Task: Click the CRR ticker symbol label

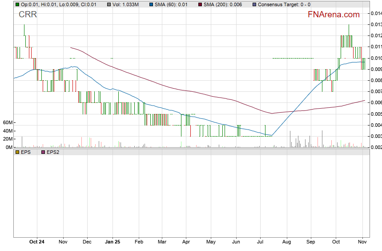Action: point(28,15)
